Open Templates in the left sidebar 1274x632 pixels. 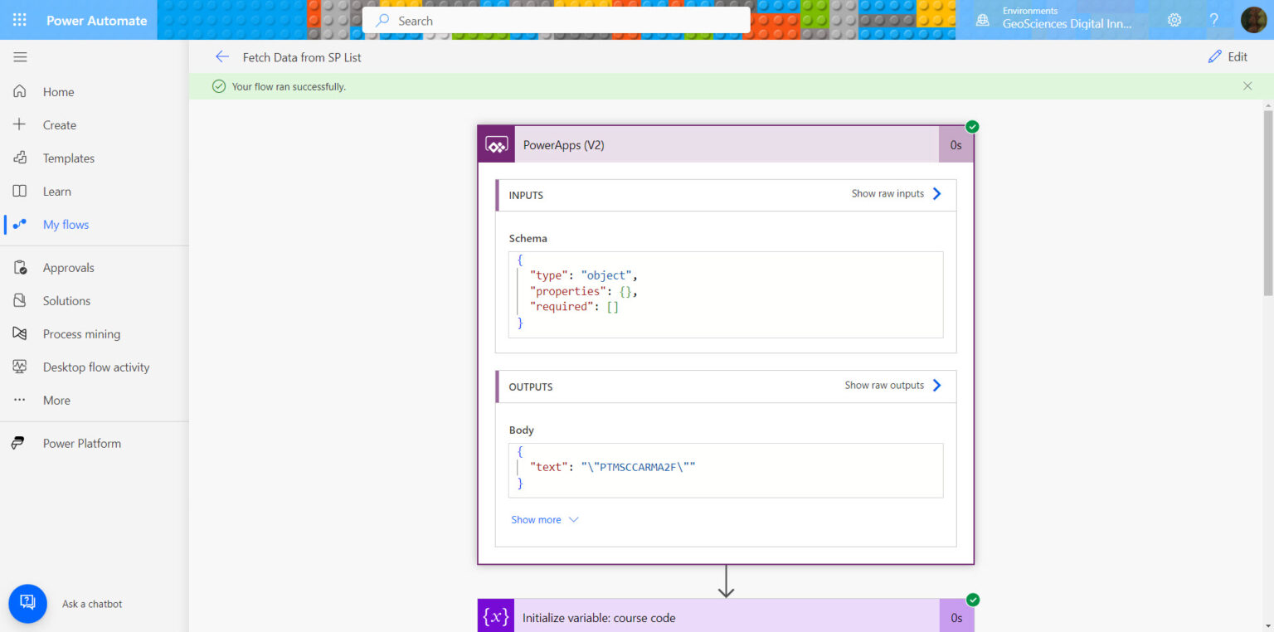(68, 158)
